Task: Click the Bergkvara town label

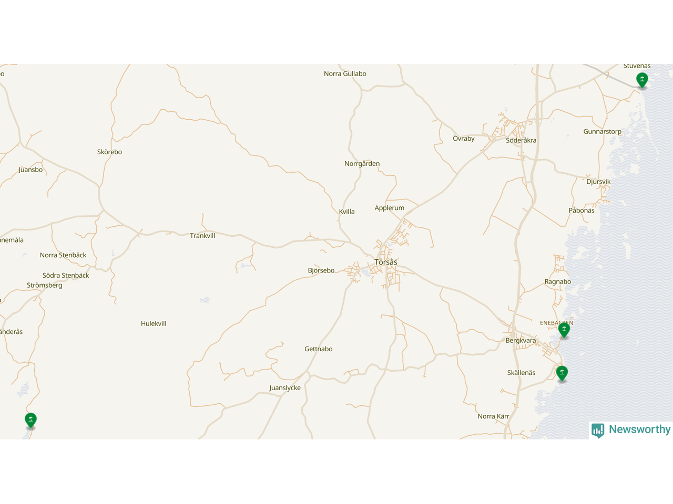Action: [x=521, y=341]
